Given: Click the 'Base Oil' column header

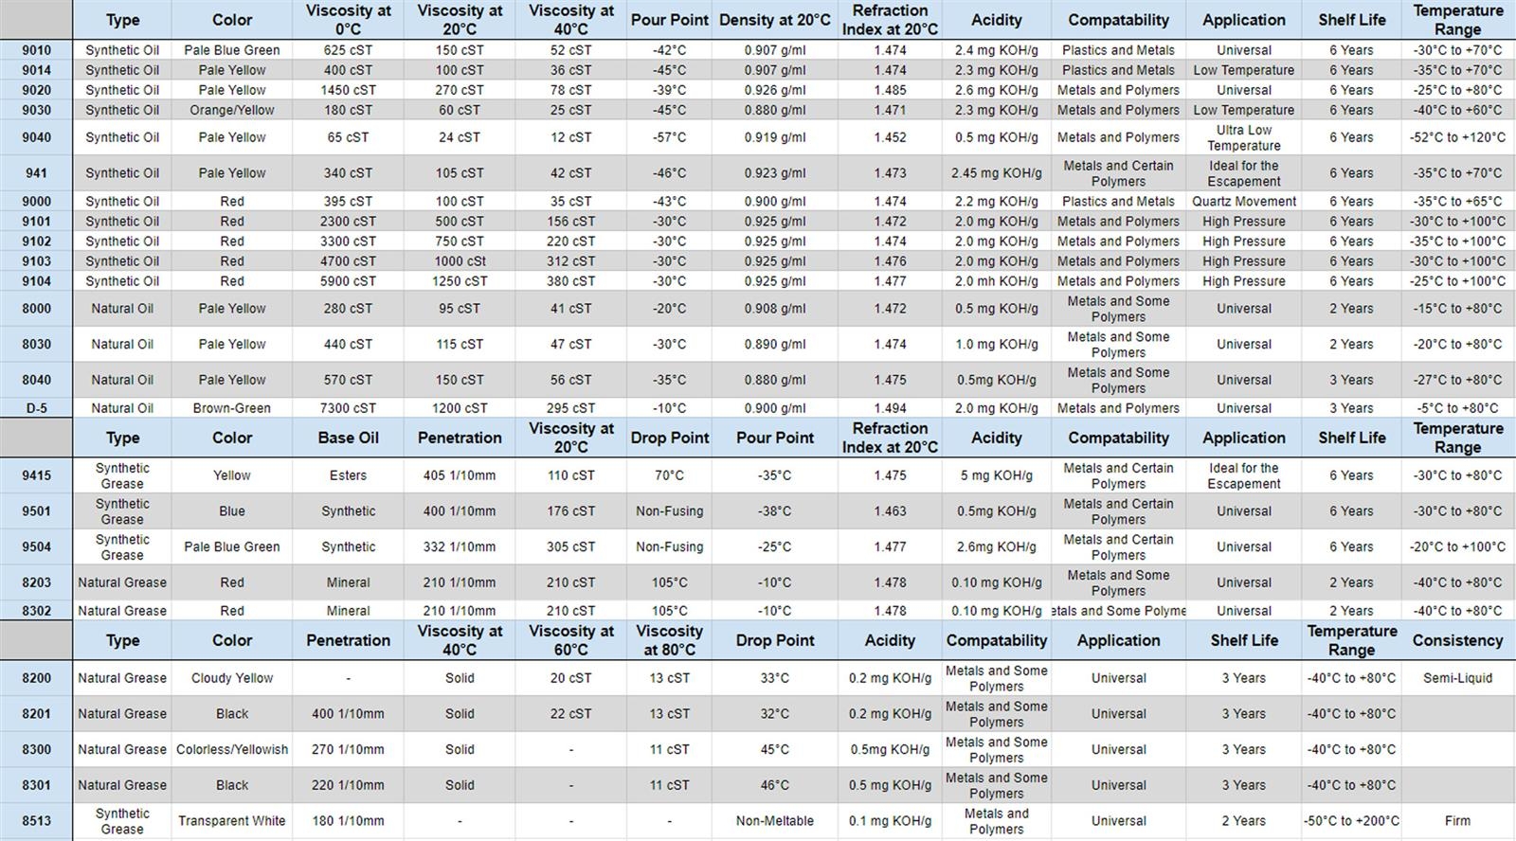Looking at the screenshot, I should 348,438.
